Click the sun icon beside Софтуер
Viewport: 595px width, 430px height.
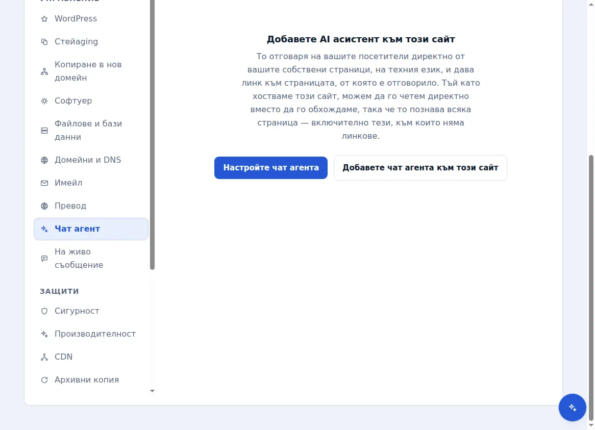[44, 101]
